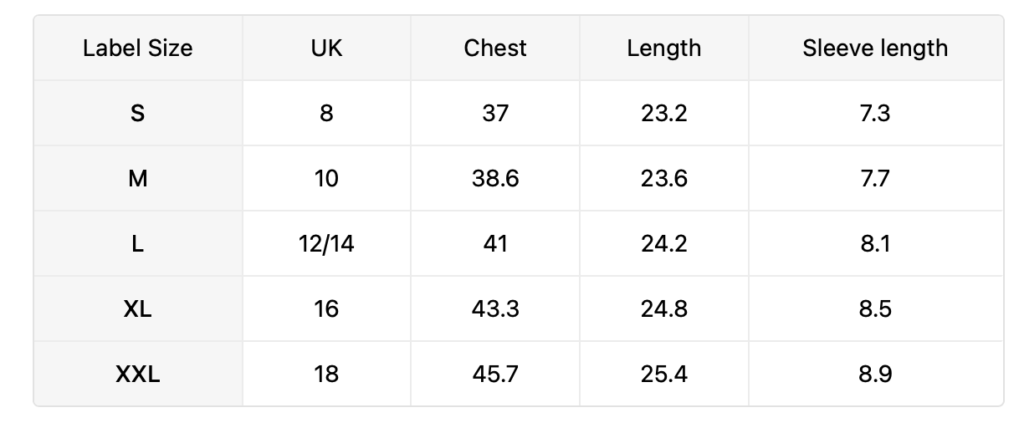The image size is (1019, 423).
Task: Click the chest value 45.7
Action: click(495, 374)
